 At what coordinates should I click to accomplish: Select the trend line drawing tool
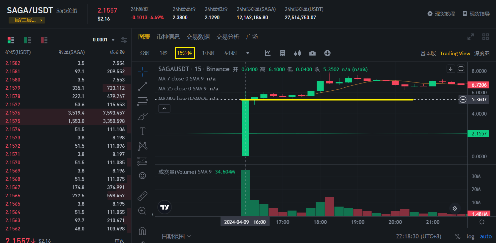coord(143,87)
